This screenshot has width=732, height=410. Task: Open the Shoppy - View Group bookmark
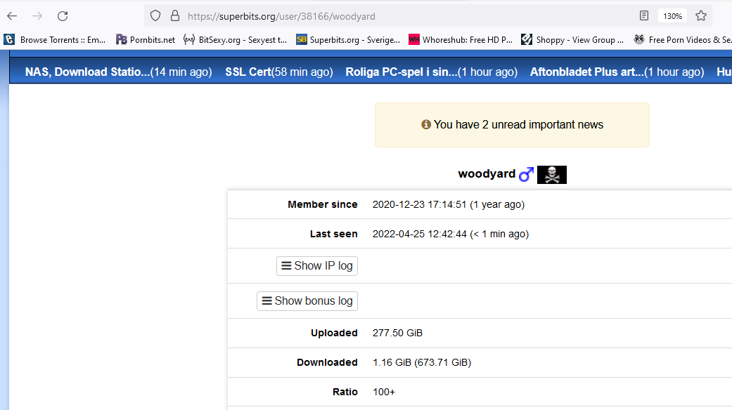click(x=572, y=39)
